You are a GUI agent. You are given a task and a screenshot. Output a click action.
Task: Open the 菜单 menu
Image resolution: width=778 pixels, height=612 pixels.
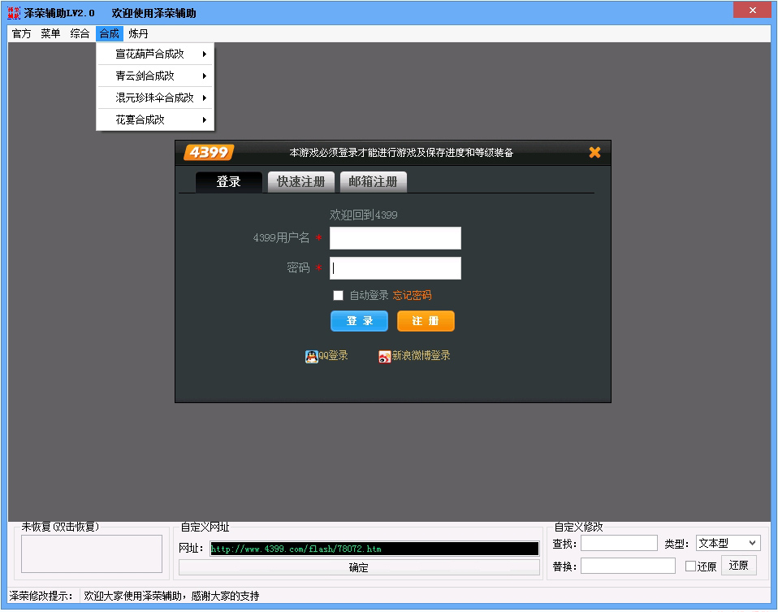click(x=50, y=34)
